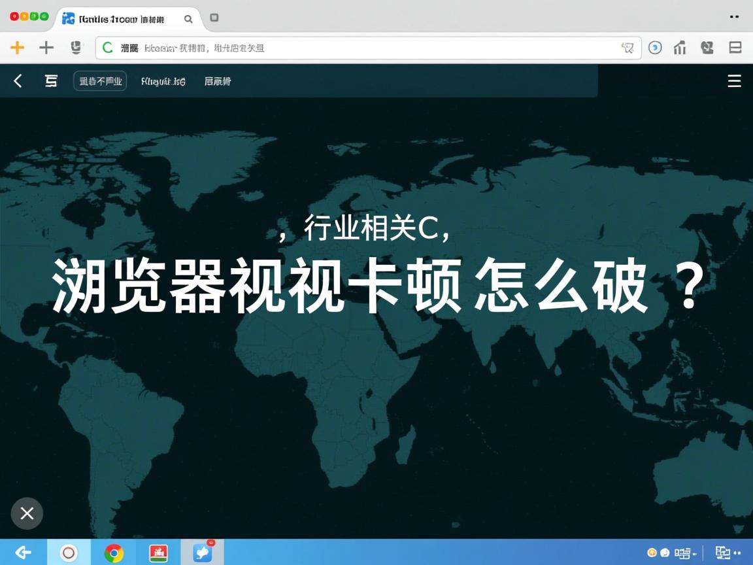The height and width of the screenshot is (565, 753).
Task: Click the orange plus icon in the toolbar
Action: click(x=18, y=48)
